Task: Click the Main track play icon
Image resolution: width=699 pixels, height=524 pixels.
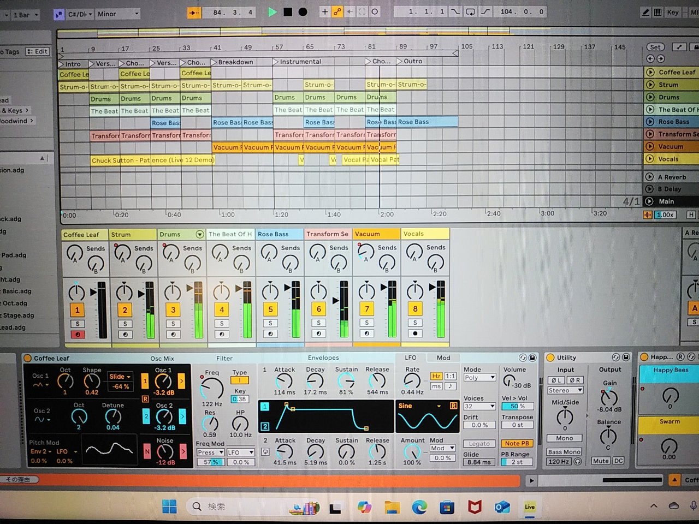Action: 649,201
